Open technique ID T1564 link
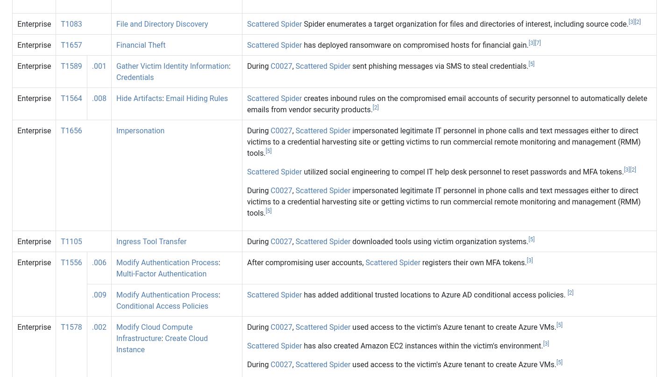Viewport: 668px width, 377px height. (71, 98)
